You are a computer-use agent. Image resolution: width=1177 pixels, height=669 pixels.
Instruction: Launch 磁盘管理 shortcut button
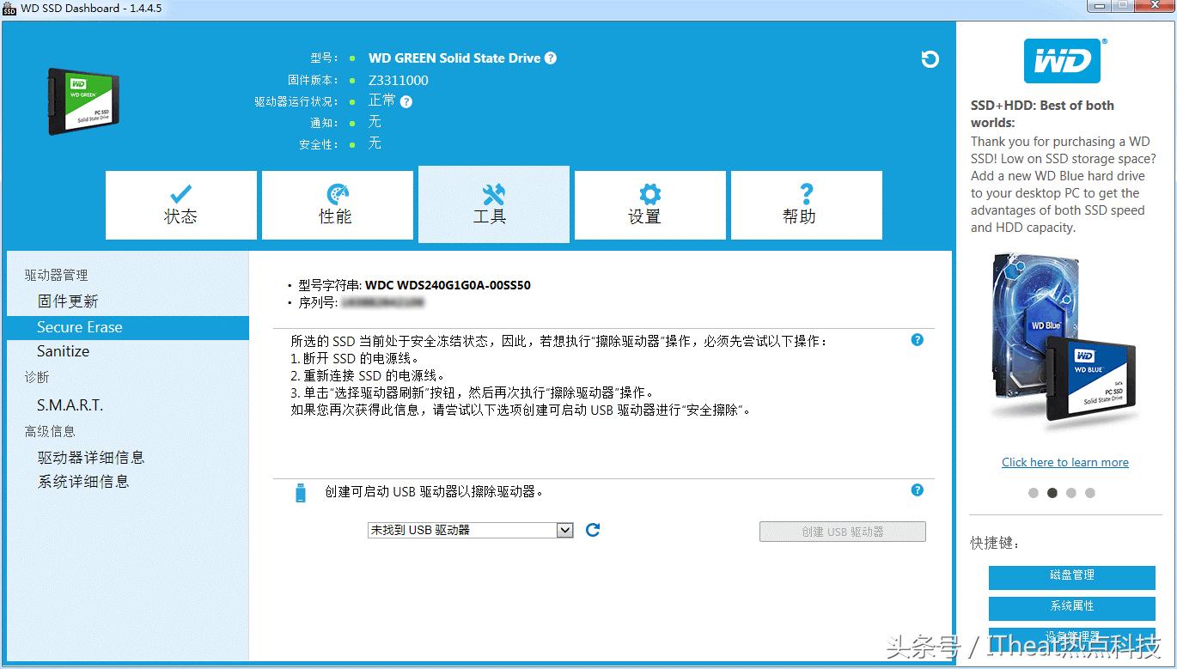1070,577
